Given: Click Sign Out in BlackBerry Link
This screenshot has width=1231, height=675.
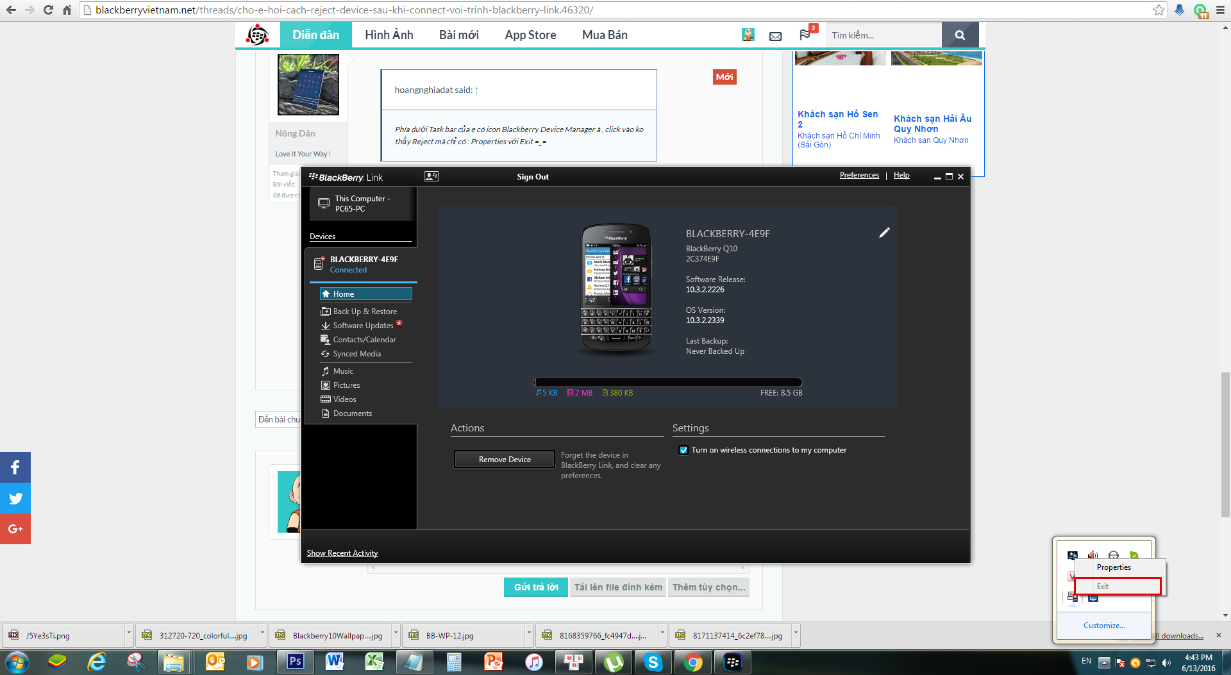Looking at the screenshot, I should tap(533, 177).
